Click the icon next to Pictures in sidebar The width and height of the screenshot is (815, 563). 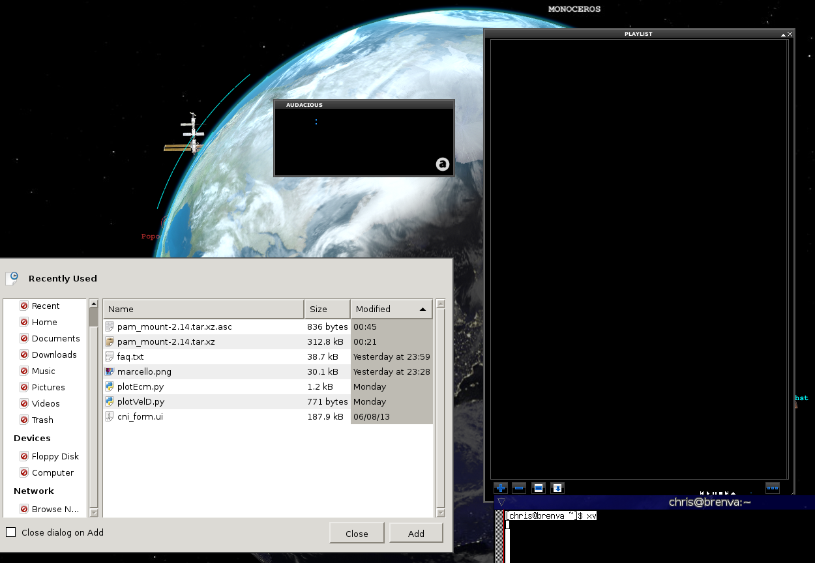[x=24, y=387]
